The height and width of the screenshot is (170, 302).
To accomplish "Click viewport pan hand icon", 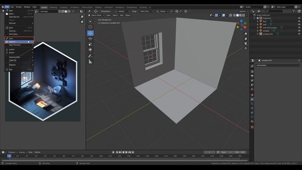I will point(245,39).
